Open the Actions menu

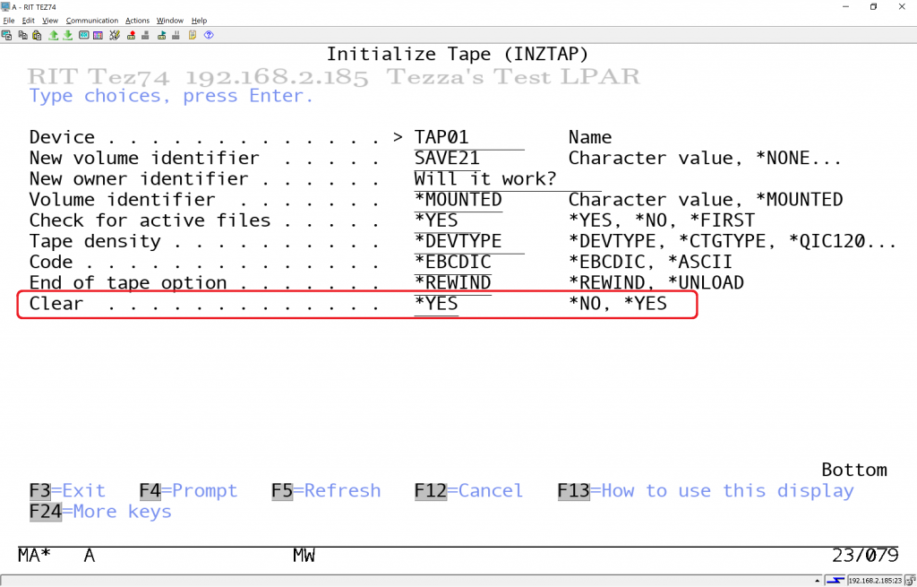137,21
